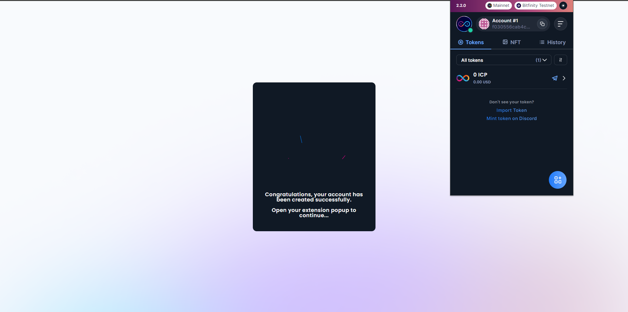Open the History tab
Image resolution: width=628 pixels, height=312 pixels.
[x=552, y=42]
